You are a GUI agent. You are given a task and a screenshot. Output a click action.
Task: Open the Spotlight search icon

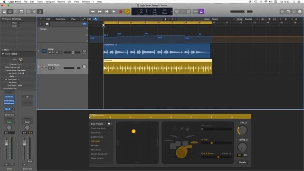[294, 2]
